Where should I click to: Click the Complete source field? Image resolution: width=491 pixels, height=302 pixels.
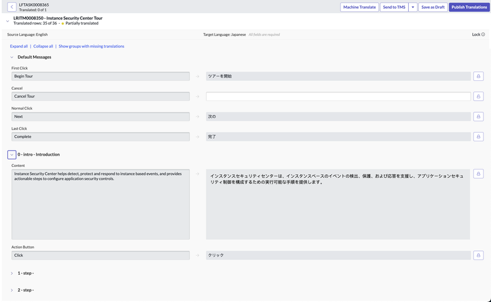(x=101, y=136)
